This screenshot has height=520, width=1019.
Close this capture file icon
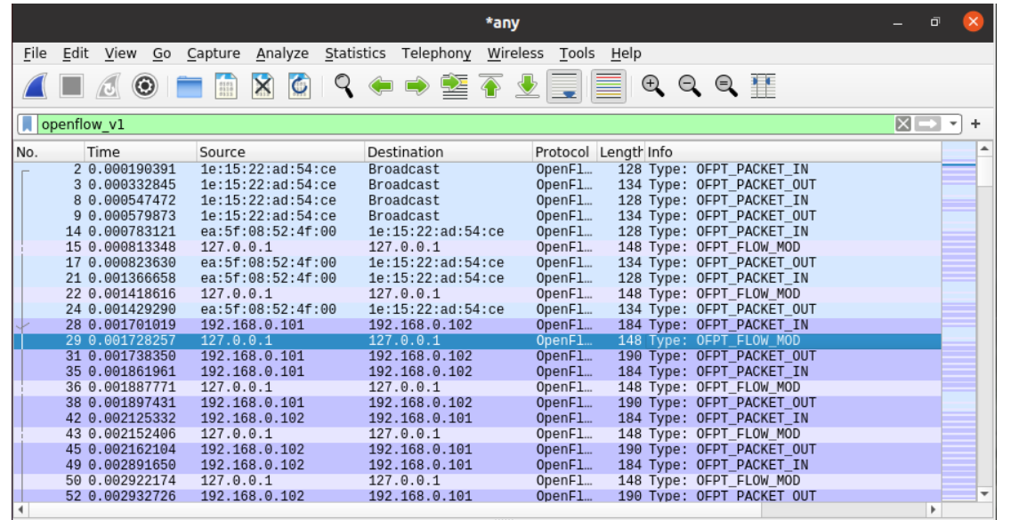[263, 86]
